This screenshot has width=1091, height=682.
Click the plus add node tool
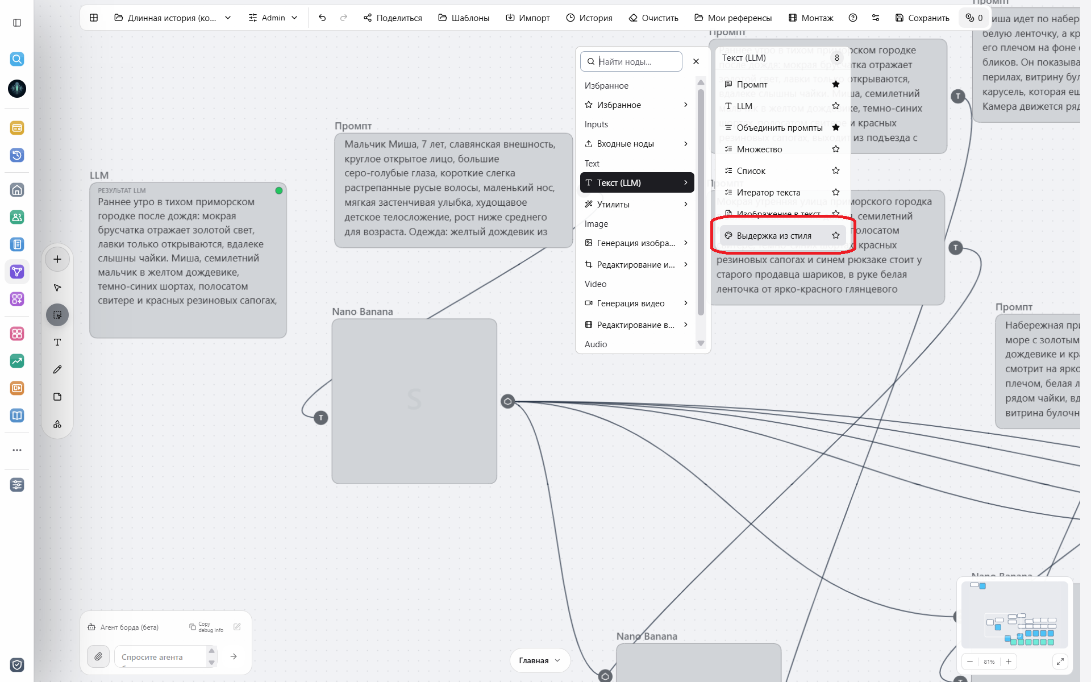pos(57,259)
